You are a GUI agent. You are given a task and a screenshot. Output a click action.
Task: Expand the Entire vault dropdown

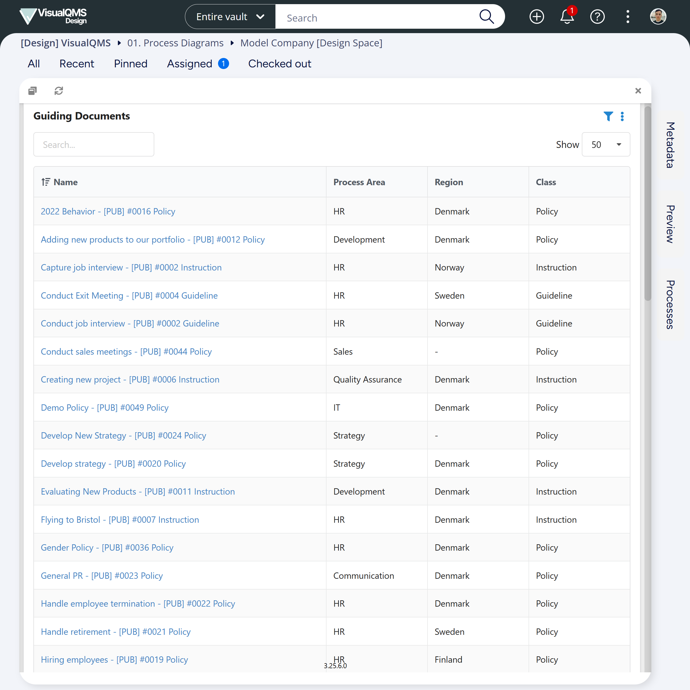pos(230,17)
